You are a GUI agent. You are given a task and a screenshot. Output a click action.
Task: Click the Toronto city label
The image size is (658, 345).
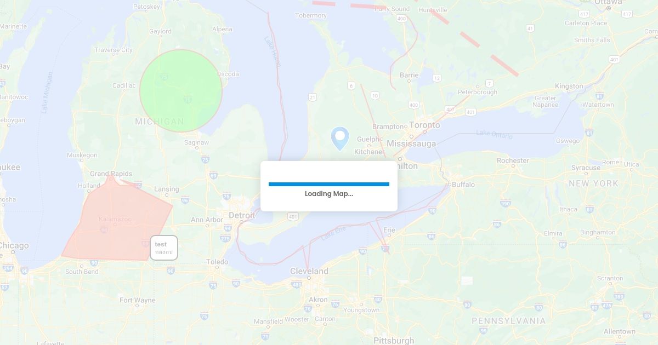[x=424, y=125]
